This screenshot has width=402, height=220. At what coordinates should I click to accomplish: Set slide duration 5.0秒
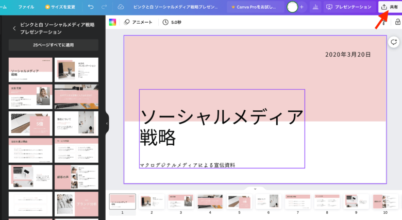coord(172,22)
